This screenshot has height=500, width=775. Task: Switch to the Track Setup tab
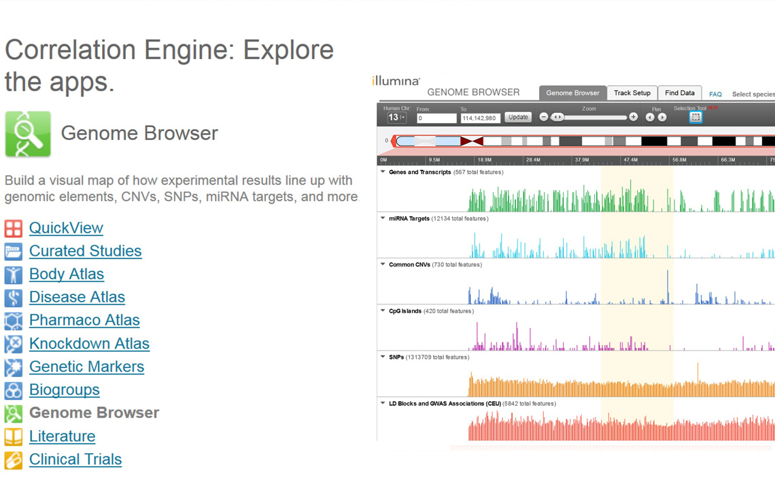pos(632,92)
